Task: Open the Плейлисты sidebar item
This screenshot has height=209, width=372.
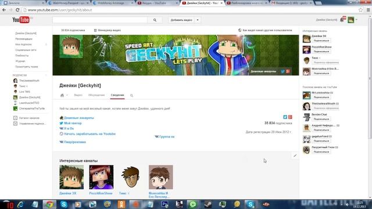Action: pyautogui.click(x=22, y=56)
